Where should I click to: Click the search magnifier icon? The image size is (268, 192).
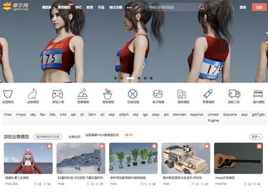pos(202,7)
